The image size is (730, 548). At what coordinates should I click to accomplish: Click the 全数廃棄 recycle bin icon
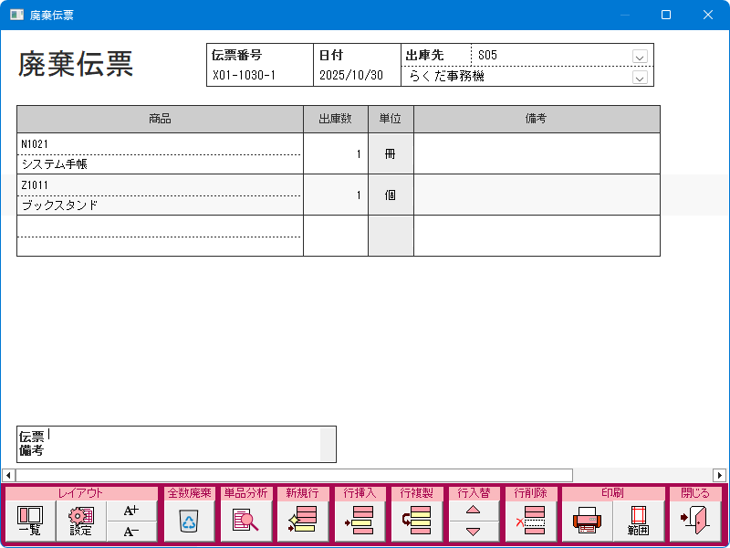coord(189,522)
